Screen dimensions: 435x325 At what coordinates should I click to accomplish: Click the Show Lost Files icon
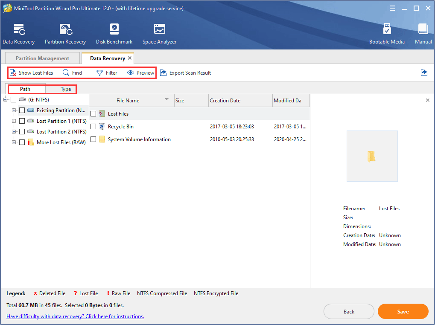click(x=13, y=73)
